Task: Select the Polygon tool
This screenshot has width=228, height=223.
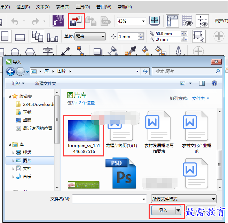Action: (x=30, y=52)
